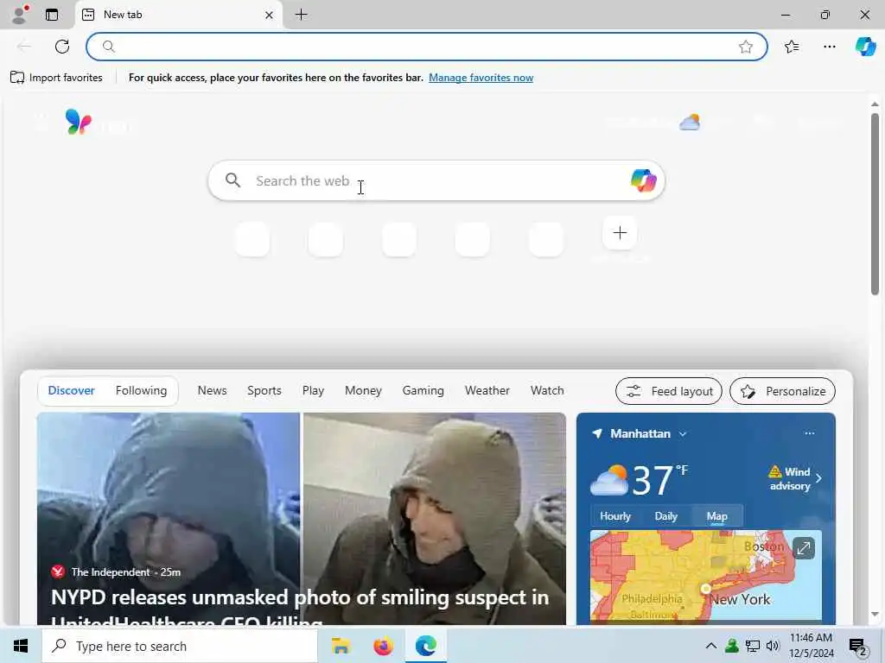Click the 37°F temperature reading
885x663 pixels.
[x=652, y=480]
